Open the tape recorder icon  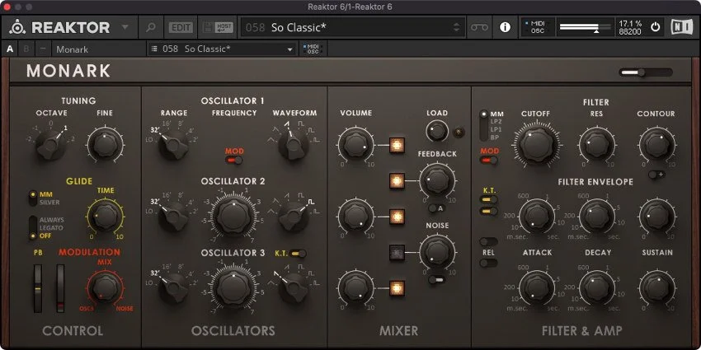pos(479,27)
